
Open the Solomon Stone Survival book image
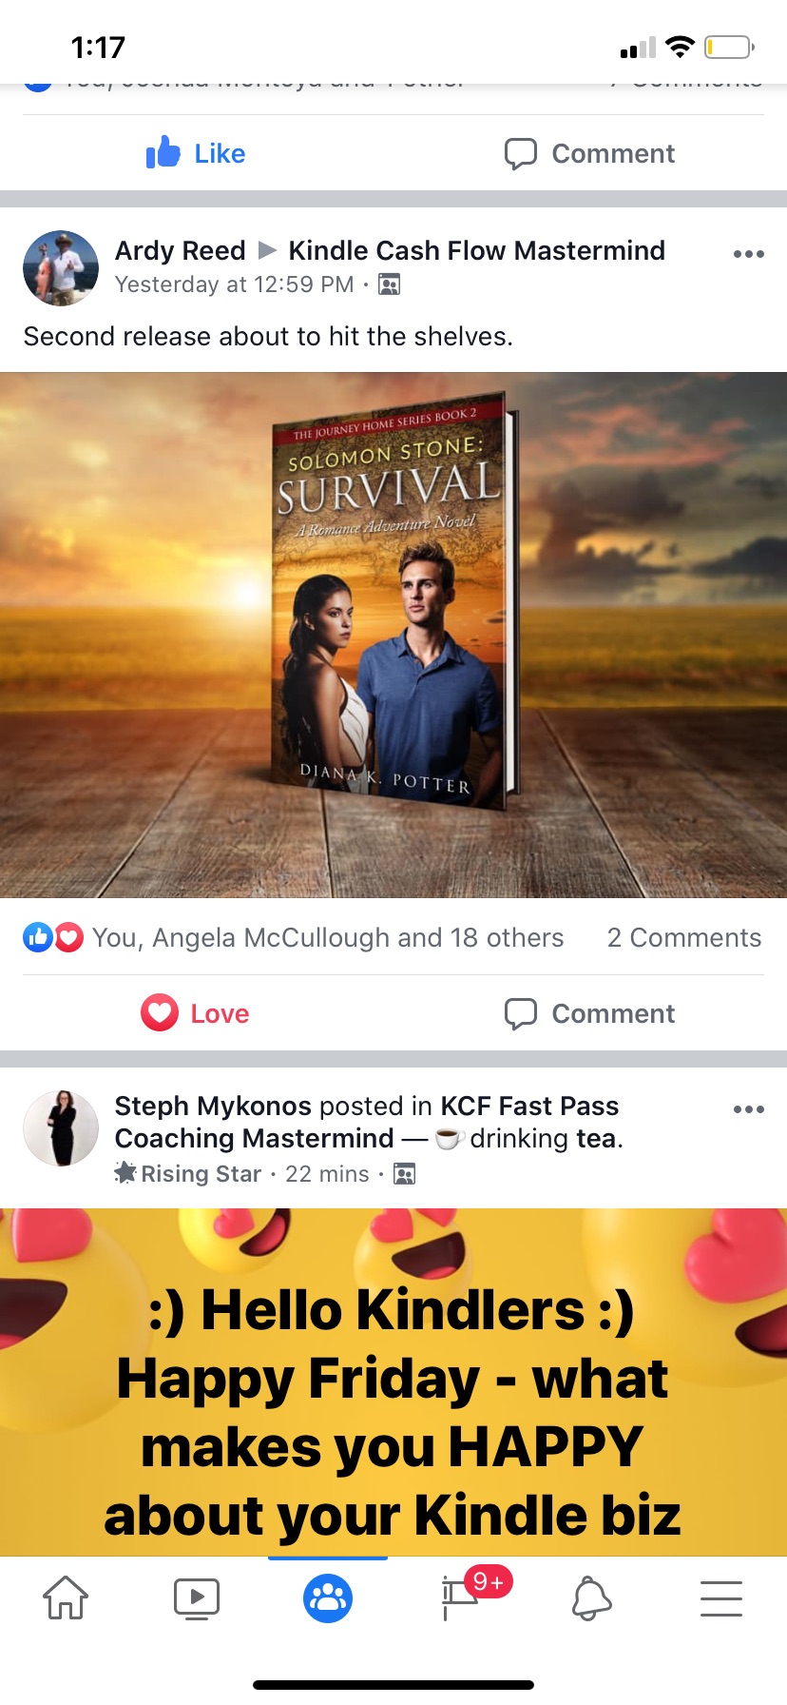[393, 635]
